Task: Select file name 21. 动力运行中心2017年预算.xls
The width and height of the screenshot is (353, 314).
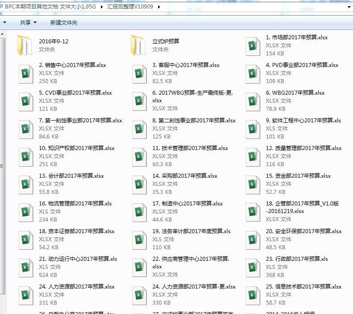Action: point(78,259)
